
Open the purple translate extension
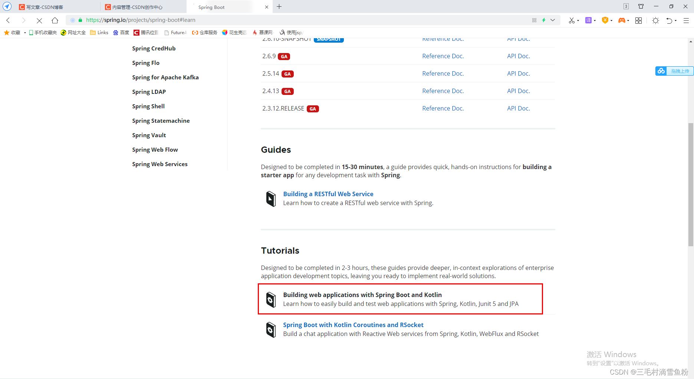tap(588, 20)
